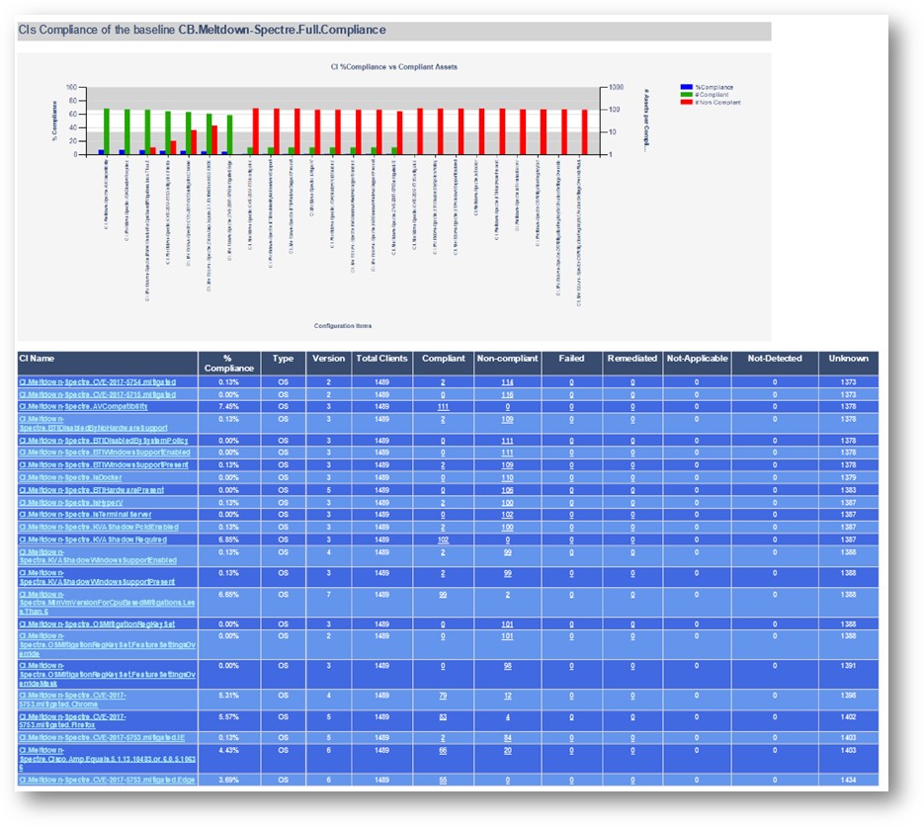Open the CVE-2017-5754.mitigated CI link
Viewport: 924px width, 827px height.
(97, 382)
